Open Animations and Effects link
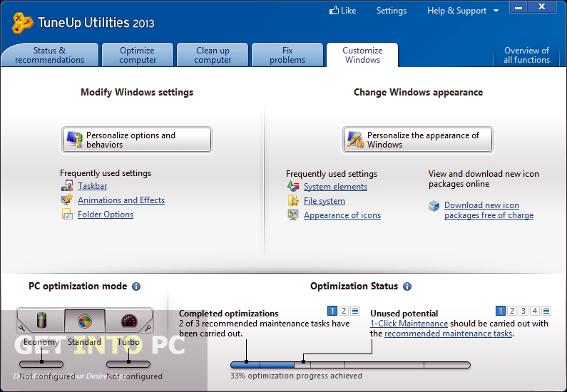 coord(121,200)
